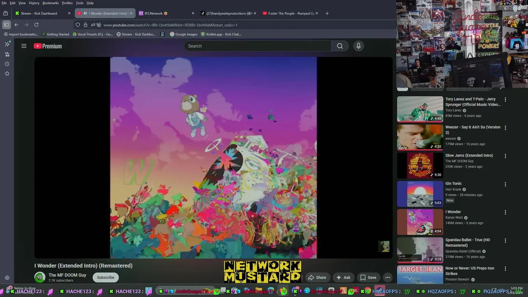
Task: Open options for Slow Jamz (Extended Intro)
Action: (x=505, y=156)
